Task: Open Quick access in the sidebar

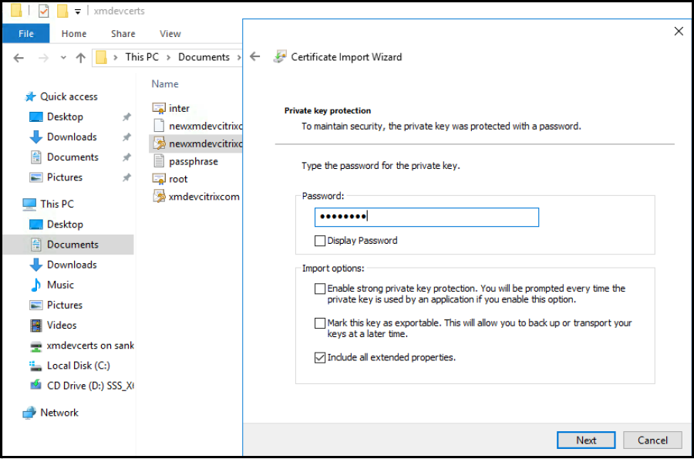Action: (x=61, y=96)
